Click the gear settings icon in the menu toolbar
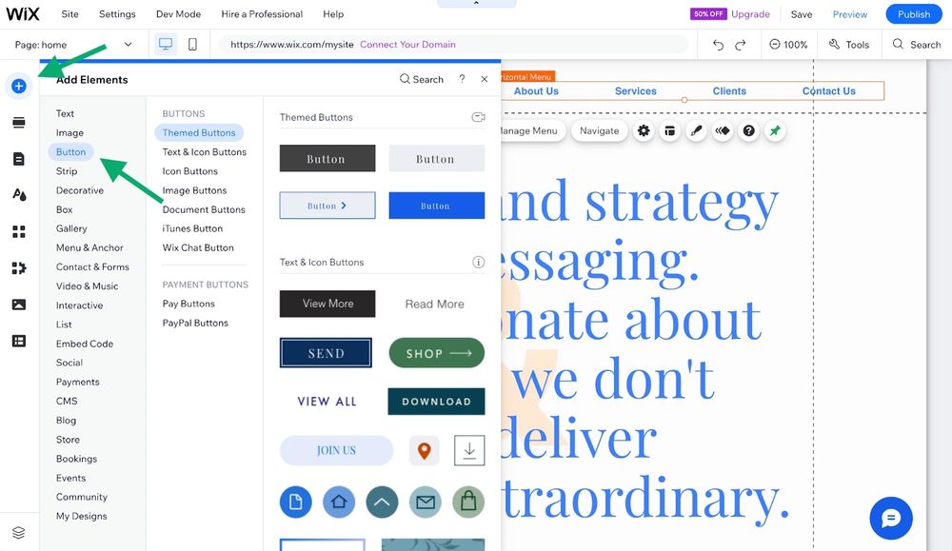Screen dimensions: 952x551 pos(644,131)
